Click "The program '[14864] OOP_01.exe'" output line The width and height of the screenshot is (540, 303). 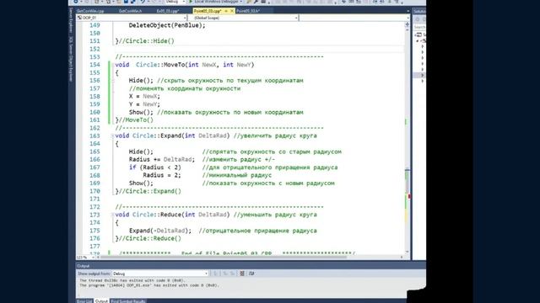(148, 285)
